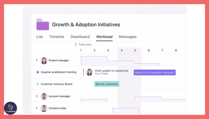The image size is (209, 119).
Task: Click the purple Supplier enablement training swatch
Action: pyautogui.click(x=38, y=72)
